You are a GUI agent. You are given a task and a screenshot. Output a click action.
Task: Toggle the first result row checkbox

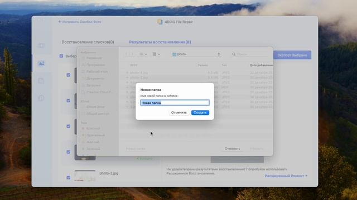(x=68, y=75)
